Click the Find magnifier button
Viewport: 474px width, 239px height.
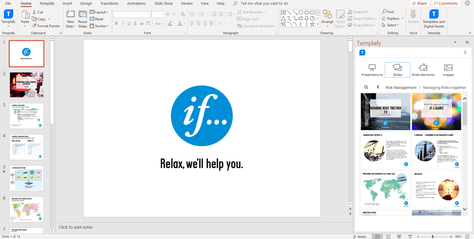tap(388, 12)
